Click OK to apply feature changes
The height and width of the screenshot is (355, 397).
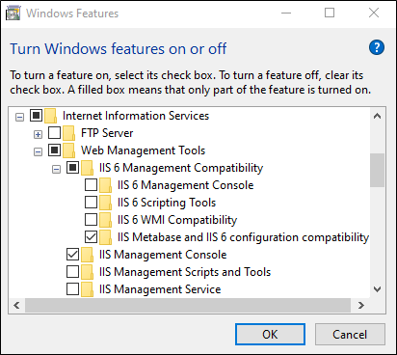tap(270, 335)
